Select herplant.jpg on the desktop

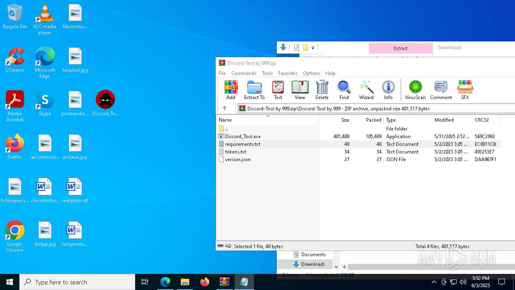(x=75, y=60)
